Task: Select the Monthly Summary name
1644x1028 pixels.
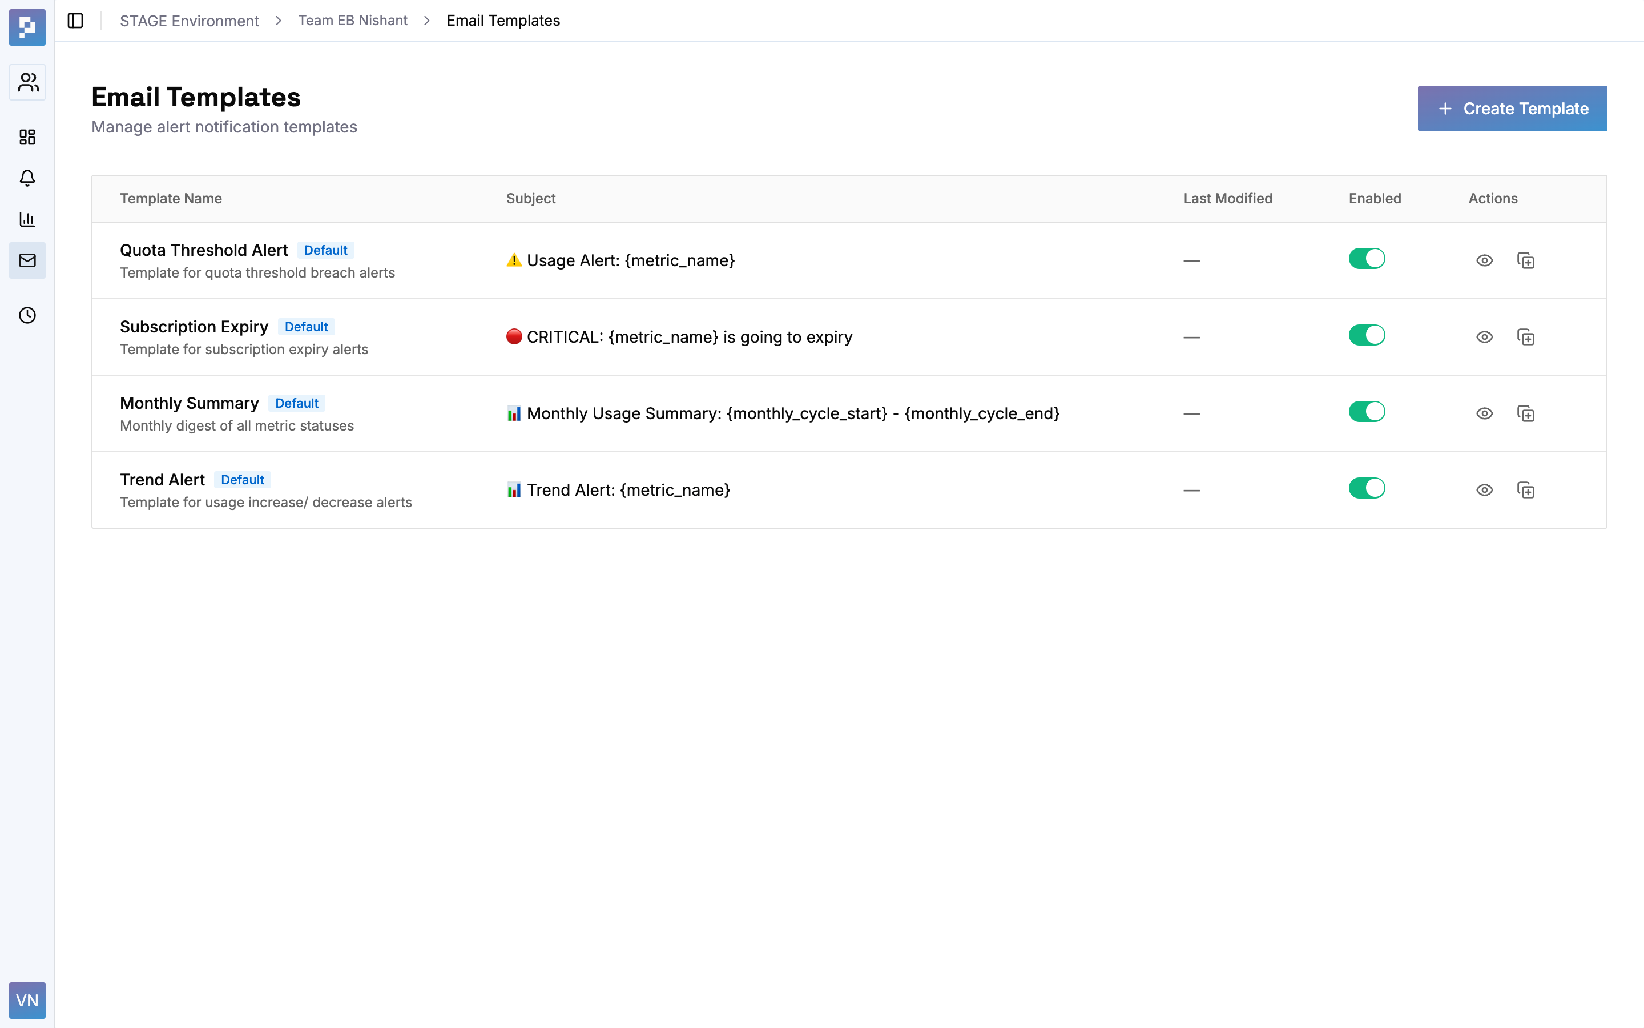Action: click(x=189, y=403)
